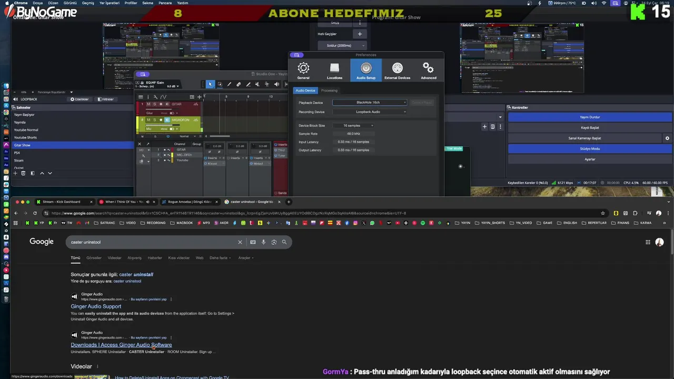Toggle monitor on the MICROFON track
The image size is (674, 379).
point(167,120)
